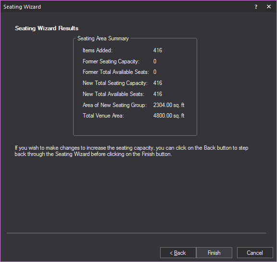277x262 pixels.
Task: Click the Seating Wizard title bar text
Action: pos(22,7)
